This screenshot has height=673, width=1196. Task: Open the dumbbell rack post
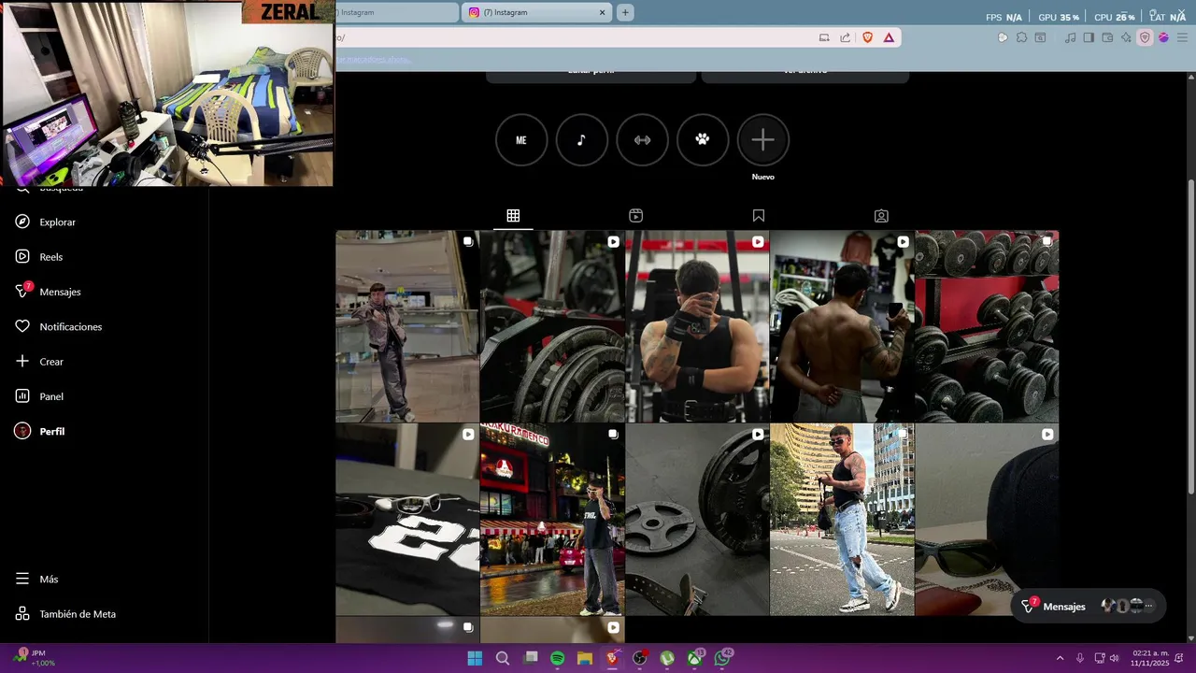click(x=987, y=326)
